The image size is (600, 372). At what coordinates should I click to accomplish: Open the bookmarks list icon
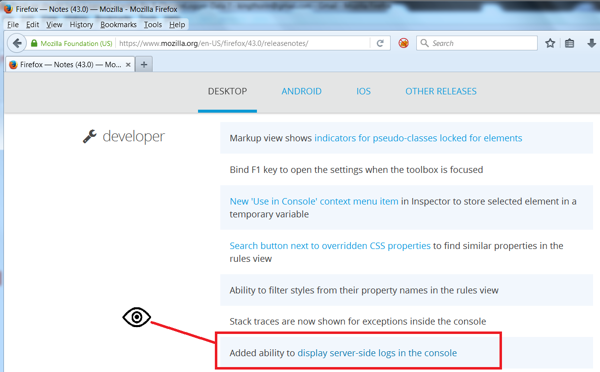pos(570,43)
